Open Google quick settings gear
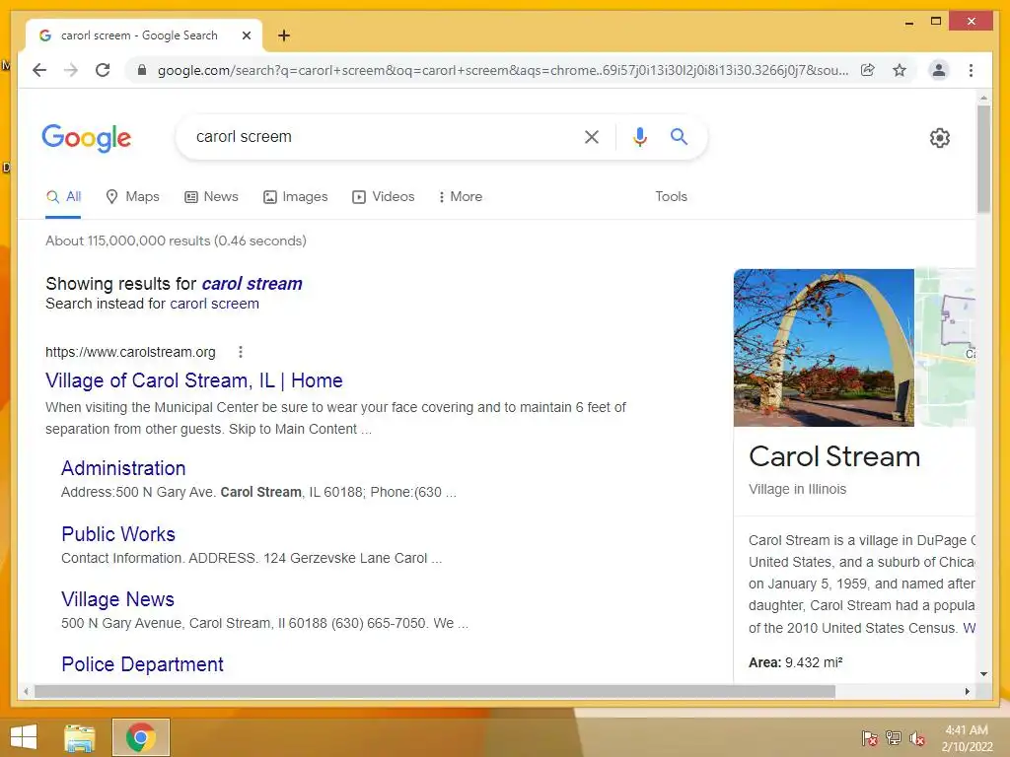This screenshot has width=1010, height=757. pos(940,138)
